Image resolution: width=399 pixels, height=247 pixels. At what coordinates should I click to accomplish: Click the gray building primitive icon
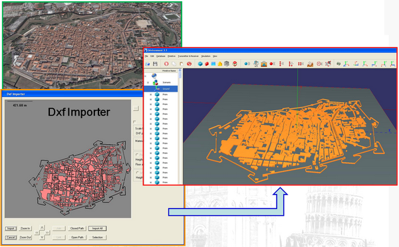coord(227,64)
